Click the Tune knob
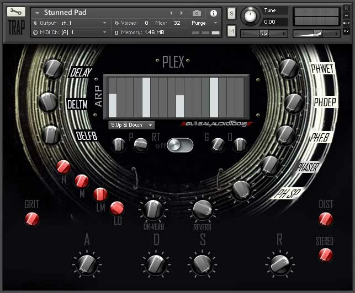This screenshot has height=293, width=355. tap(250, 16)
